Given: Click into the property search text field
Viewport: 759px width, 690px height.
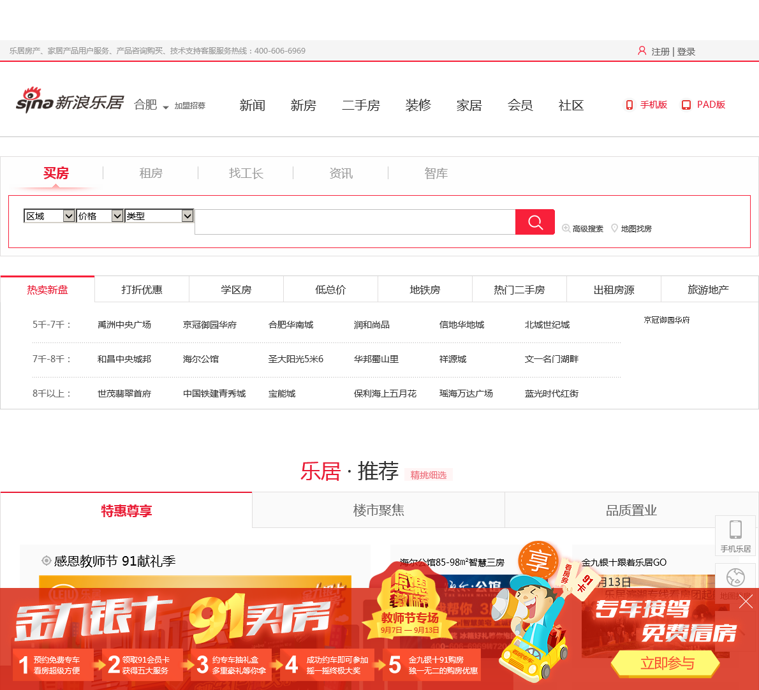Looking at the screenshot, I should click(x=355, y=222).
